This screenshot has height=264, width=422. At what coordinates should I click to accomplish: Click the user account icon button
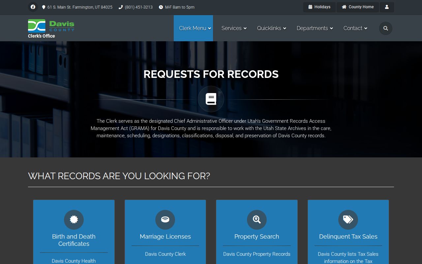(387, 7)
